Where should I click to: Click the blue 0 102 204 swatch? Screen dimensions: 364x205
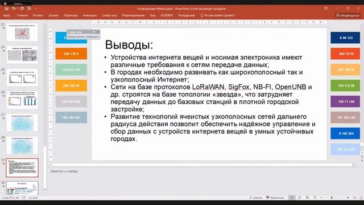(345, 133)
